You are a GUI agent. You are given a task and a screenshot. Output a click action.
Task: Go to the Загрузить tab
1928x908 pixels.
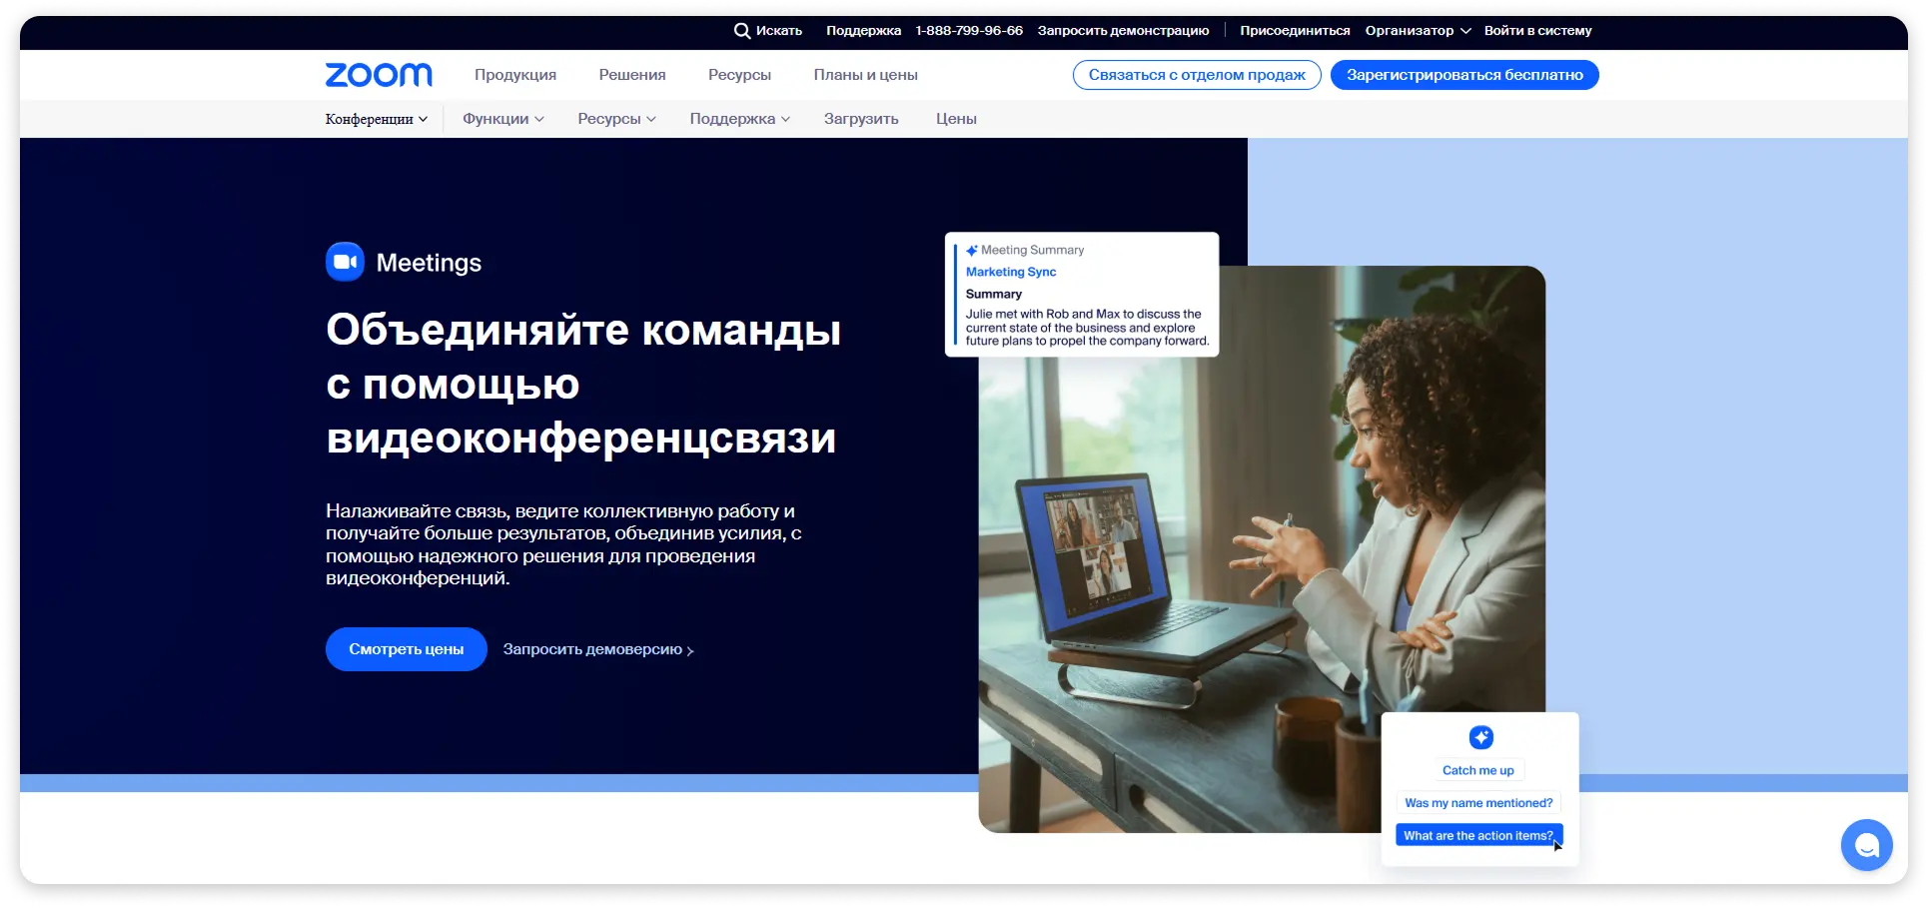(x=861, y=119)
